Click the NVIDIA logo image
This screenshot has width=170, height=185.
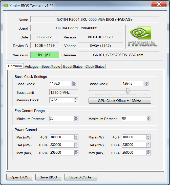click(x=142, y=37)
